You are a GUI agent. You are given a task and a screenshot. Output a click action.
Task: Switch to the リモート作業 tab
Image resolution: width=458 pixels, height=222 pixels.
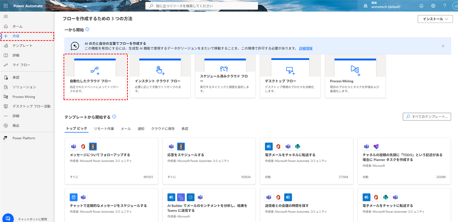[104, 129]
